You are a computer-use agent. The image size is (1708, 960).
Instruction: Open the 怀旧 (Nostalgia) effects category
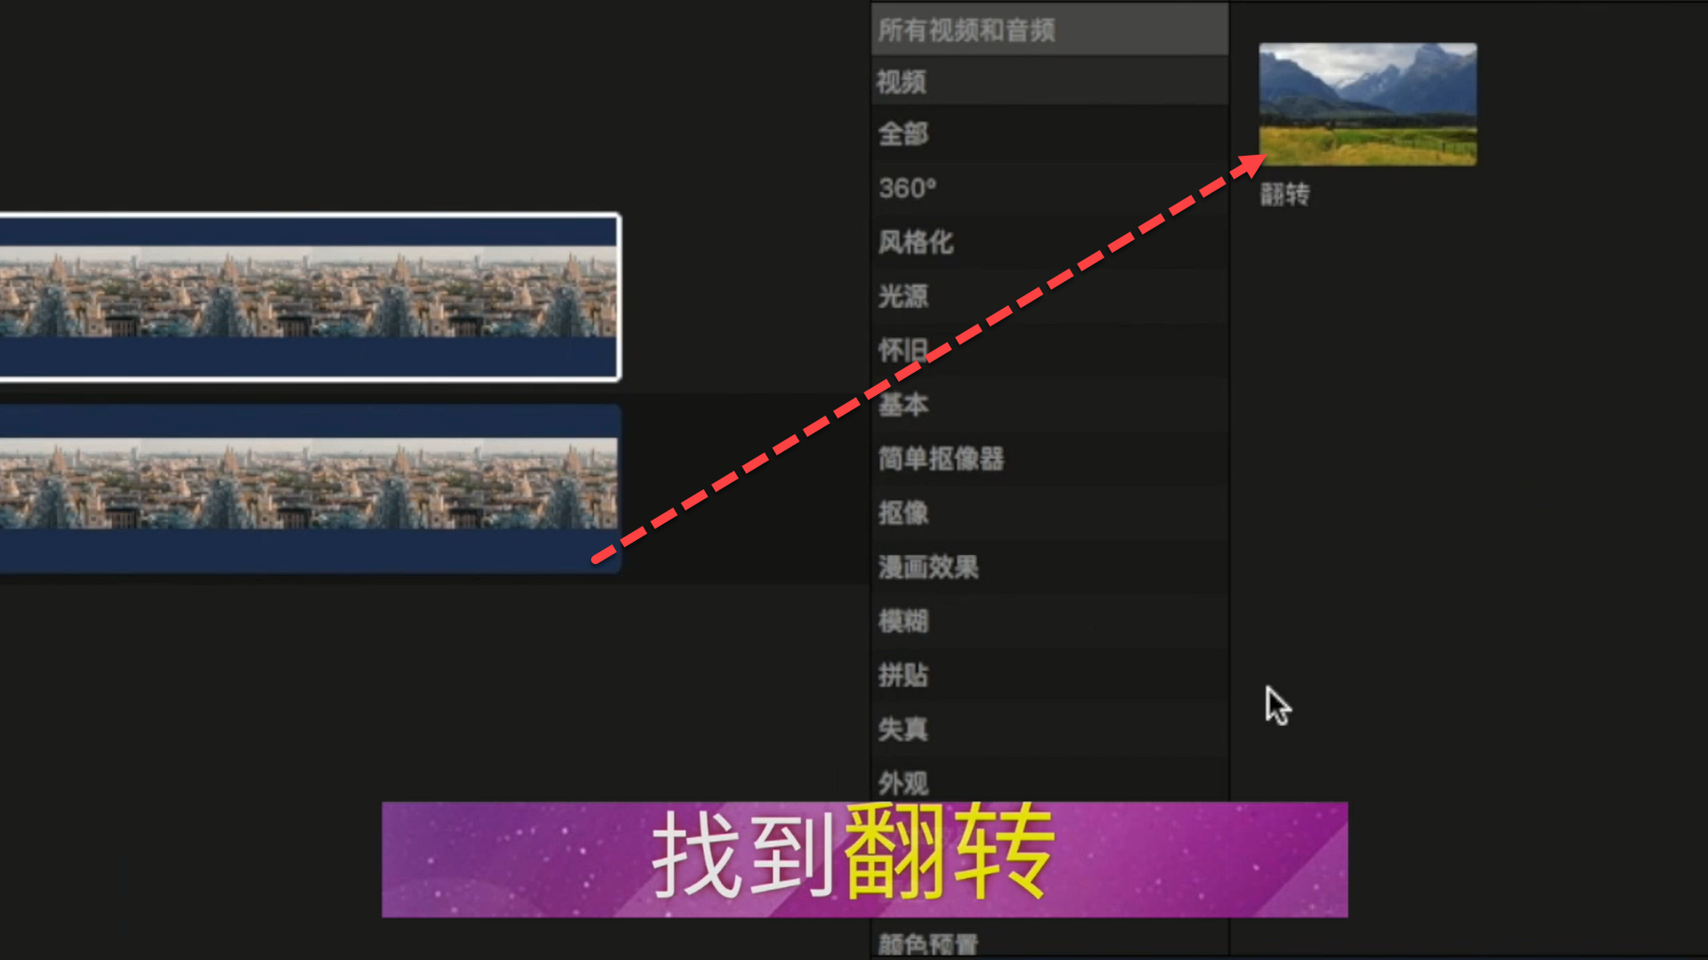pyautogui.click(x=901, y=350)
